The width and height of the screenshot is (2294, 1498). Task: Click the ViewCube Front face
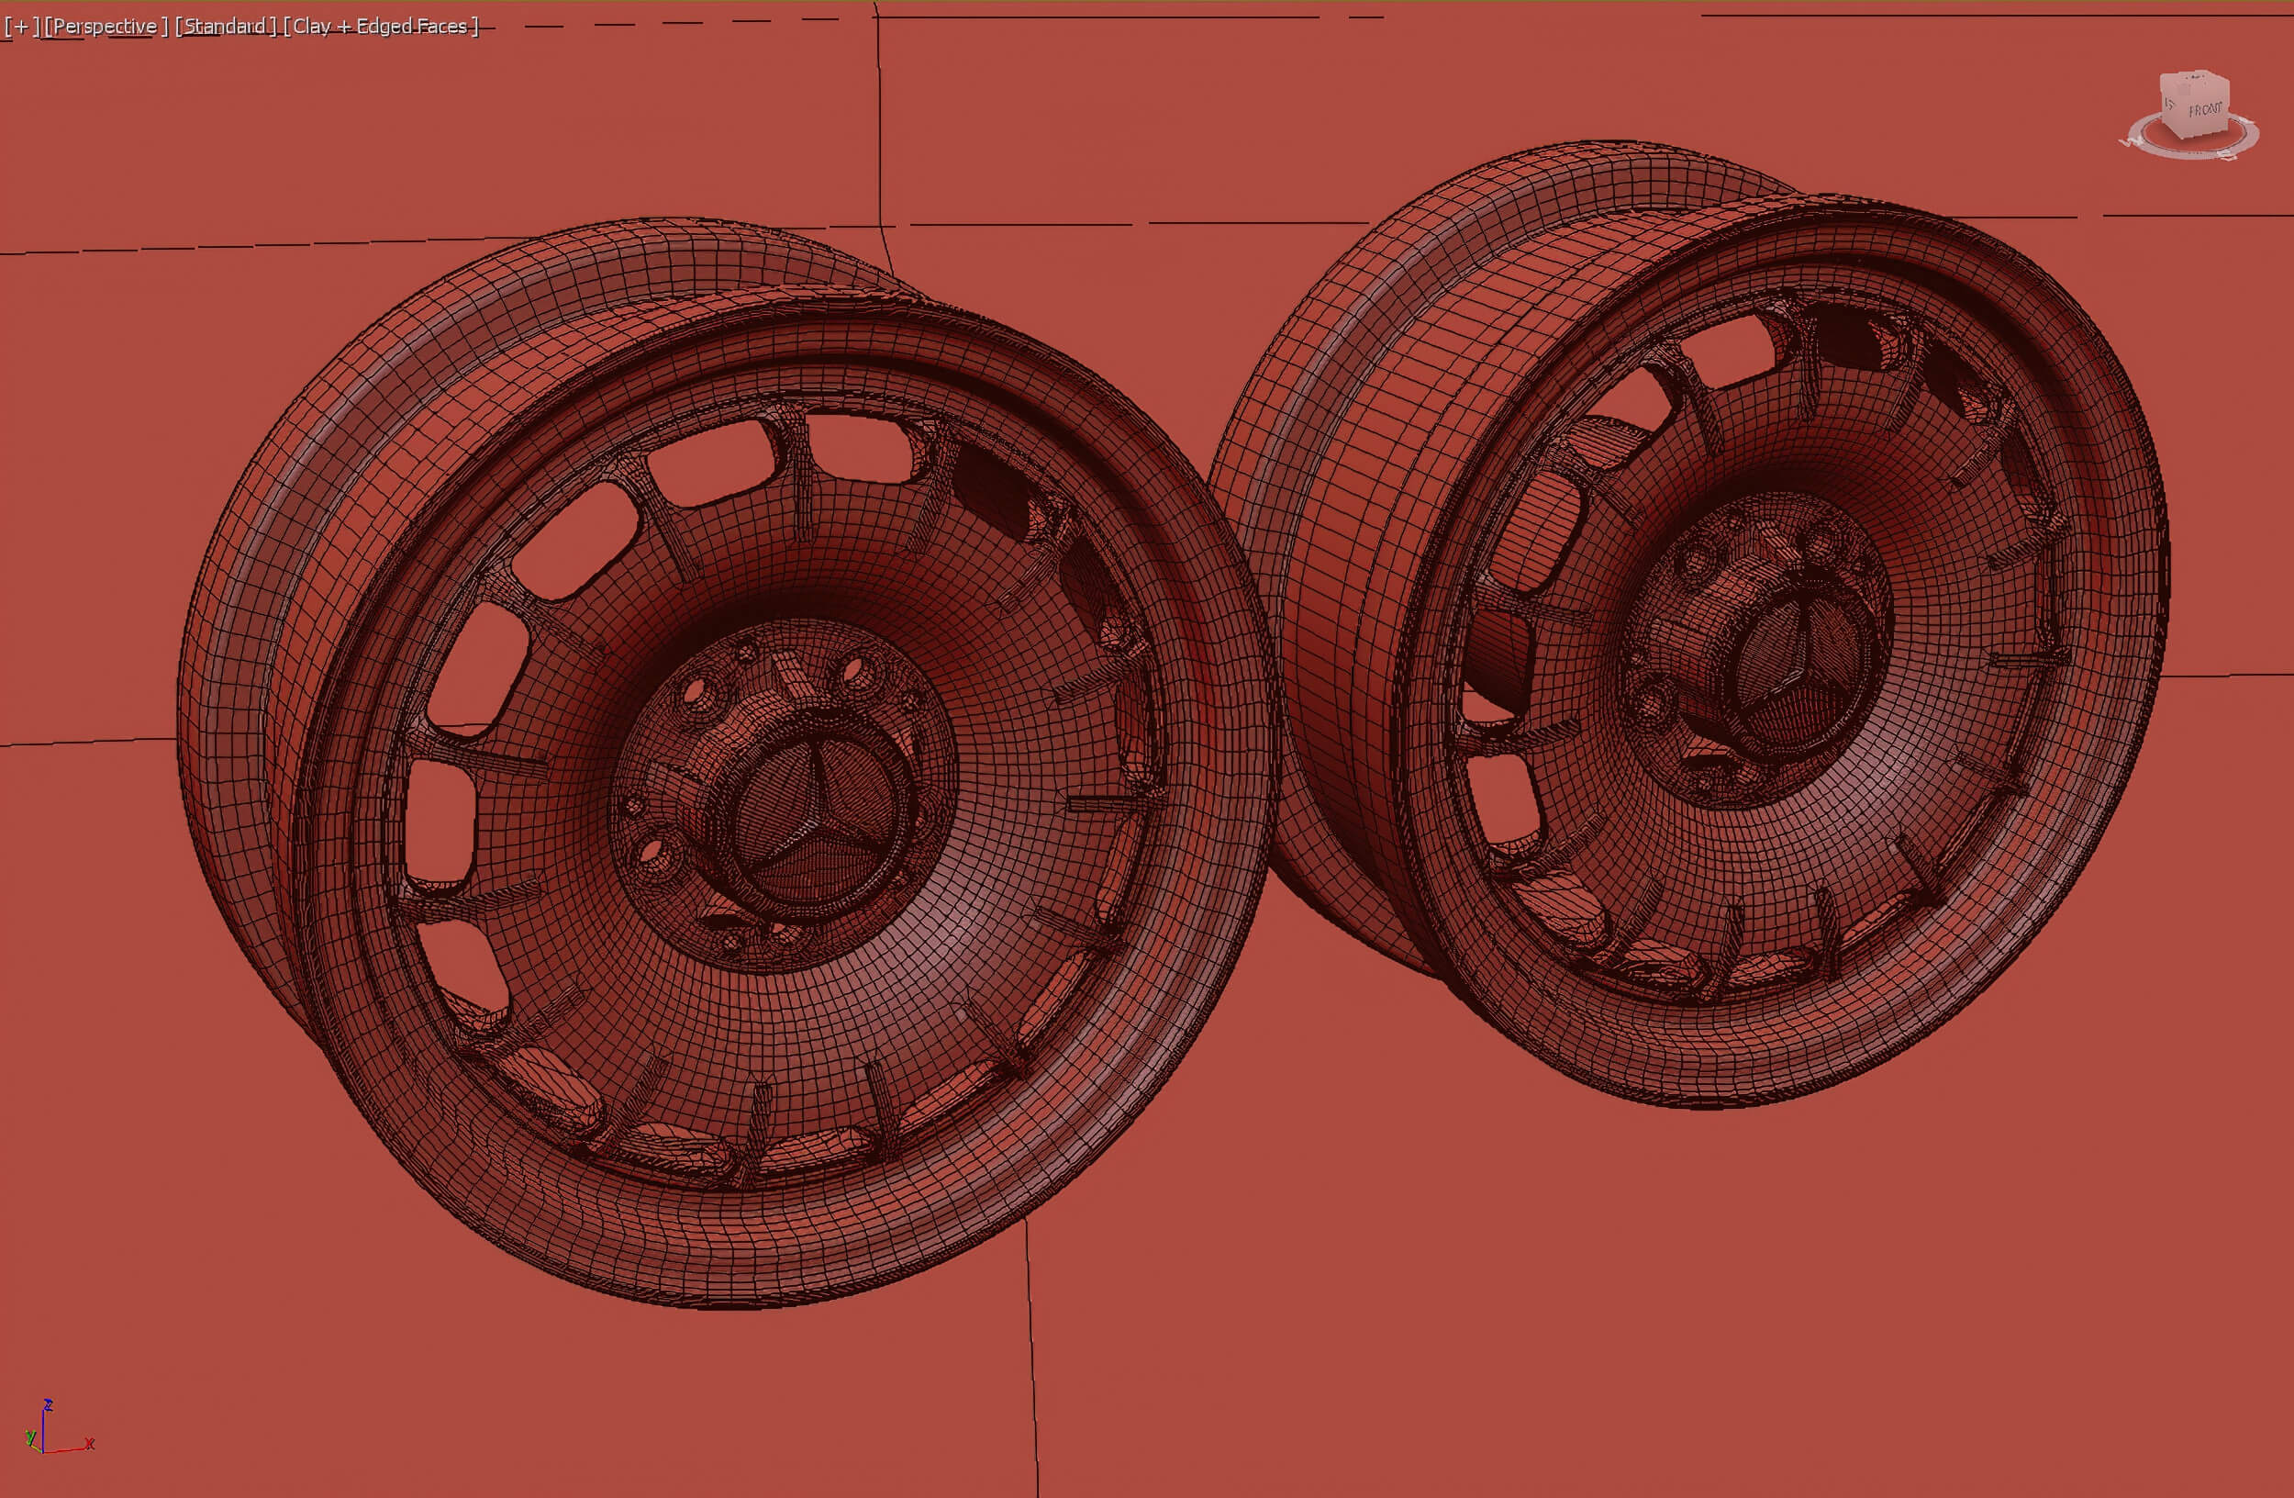[x=2206, y=111]
